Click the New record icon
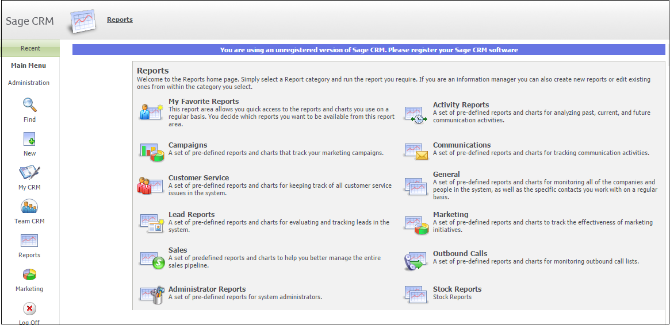Screen dimensions: 670x325 point(29,139)
